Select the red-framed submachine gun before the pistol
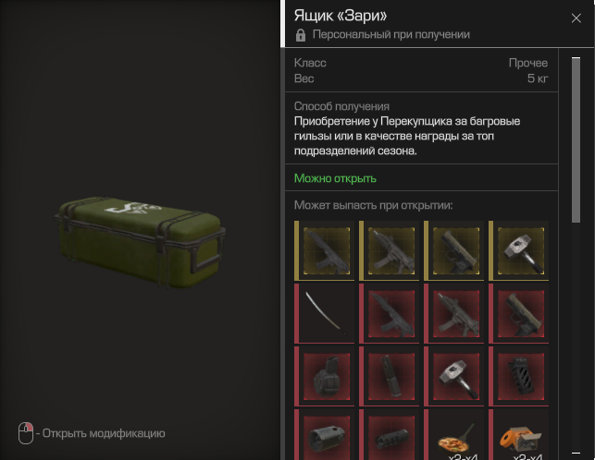 (453, 313)
